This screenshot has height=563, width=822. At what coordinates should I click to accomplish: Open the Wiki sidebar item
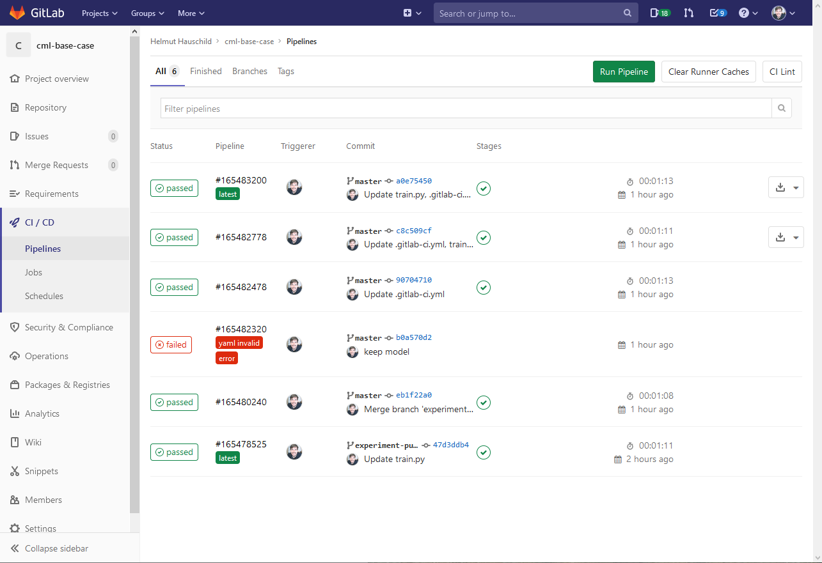click(65, 442)
